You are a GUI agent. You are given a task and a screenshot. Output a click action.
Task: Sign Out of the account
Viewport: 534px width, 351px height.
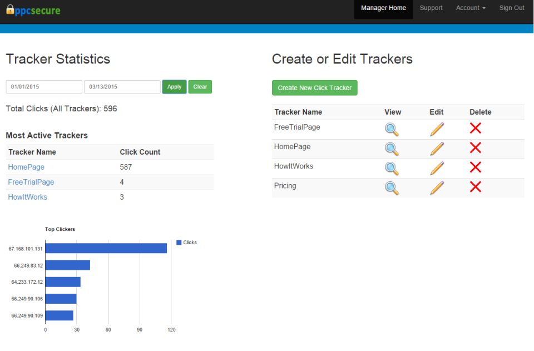click(512, 8)
